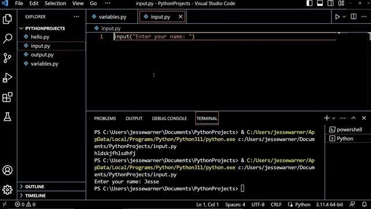Click input.py in the breadcrumb bar
This screenshot has height=209, width=371.
click(x=111, y=28)
